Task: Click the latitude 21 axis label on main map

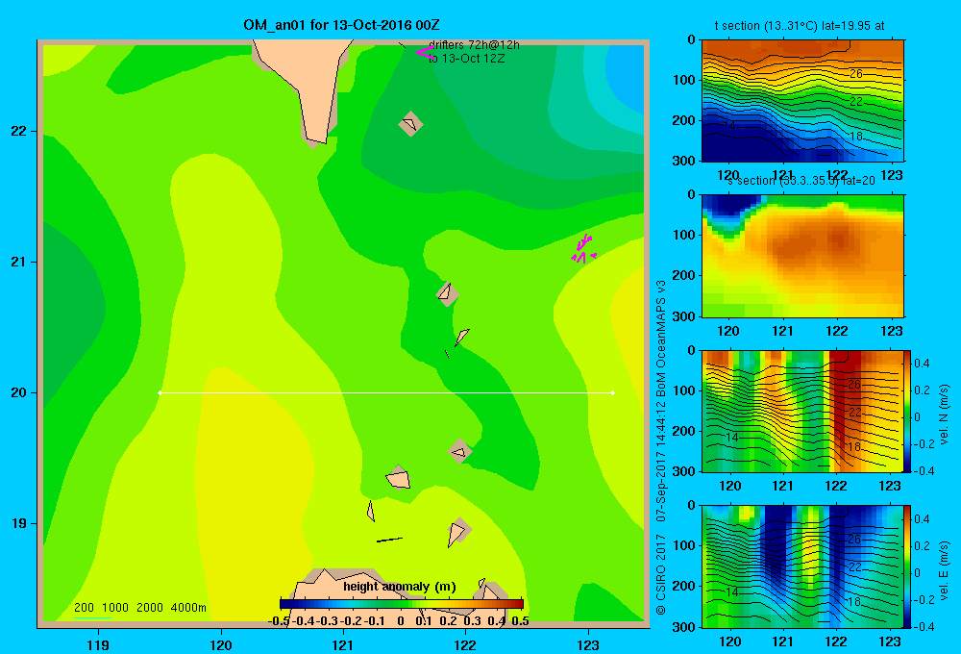Action: coord(18,262)
